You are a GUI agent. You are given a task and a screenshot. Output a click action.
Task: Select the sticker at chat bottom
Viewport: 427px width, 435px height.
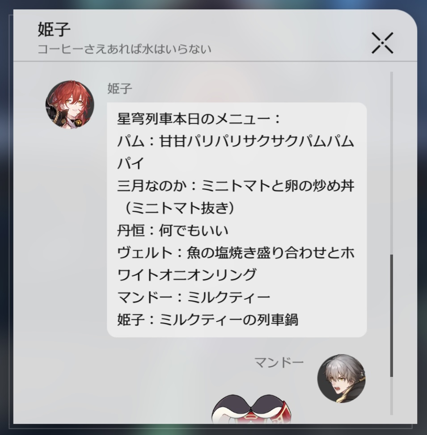251,410
